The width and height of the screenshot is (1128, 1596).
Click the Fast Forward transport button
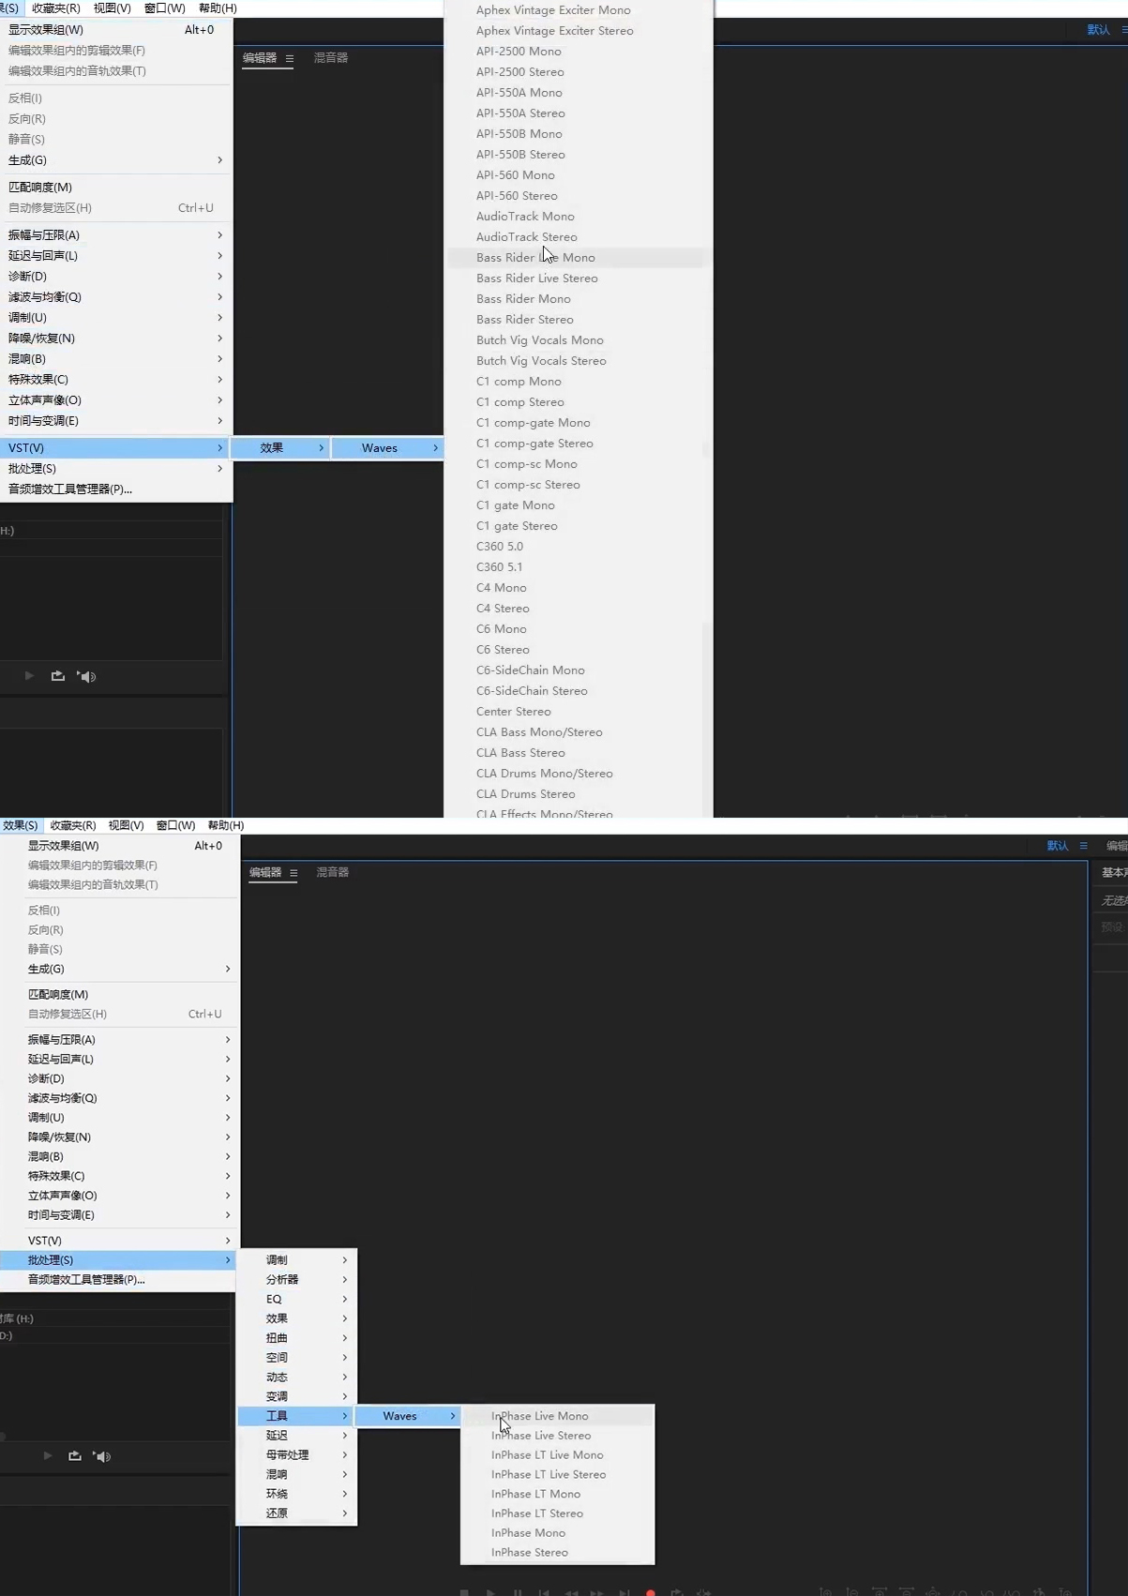click(x=596, y=1592)
